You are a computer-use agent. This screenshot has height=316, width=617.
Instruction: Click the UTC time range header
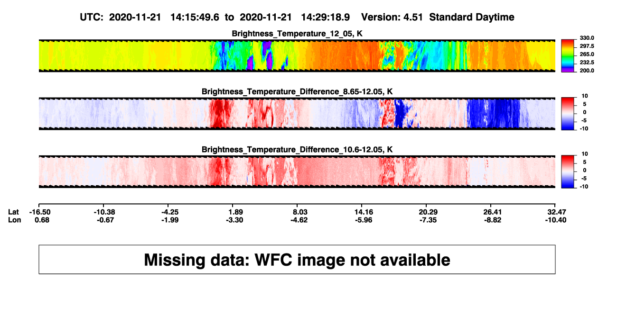215,17
